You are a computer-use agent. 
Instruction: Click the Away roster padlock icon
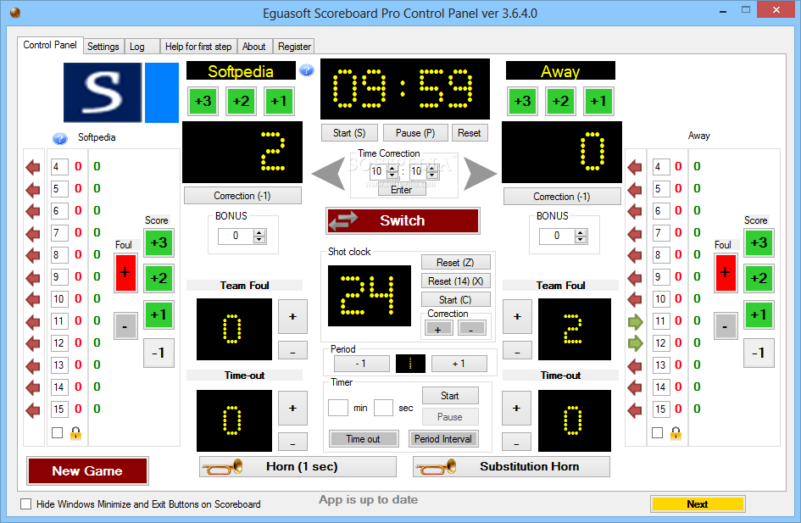(x=676, y=433)
